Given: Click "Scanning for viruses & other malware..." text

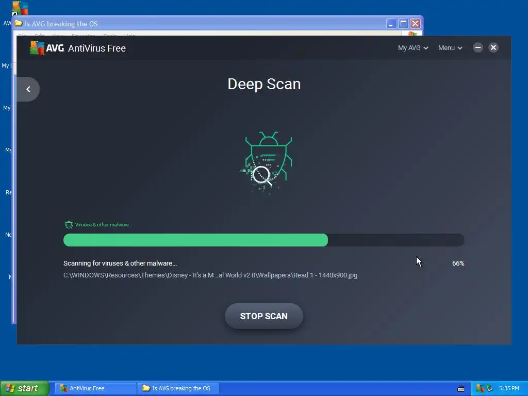Looking at the screenshot, I should [x=120, y=263].
